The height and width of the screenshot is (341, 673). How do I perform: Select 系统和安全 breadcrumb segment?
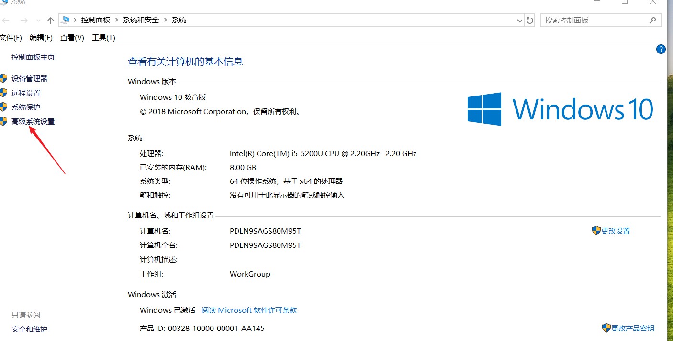pyautogui.click(x=141, y=20)
